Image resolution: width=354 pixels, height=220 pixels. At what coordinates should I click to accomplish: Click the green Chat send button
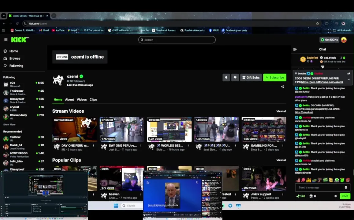pos(345,196)
